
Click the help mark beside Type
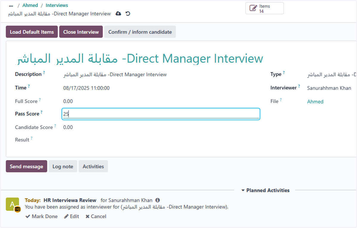point(284,72)
